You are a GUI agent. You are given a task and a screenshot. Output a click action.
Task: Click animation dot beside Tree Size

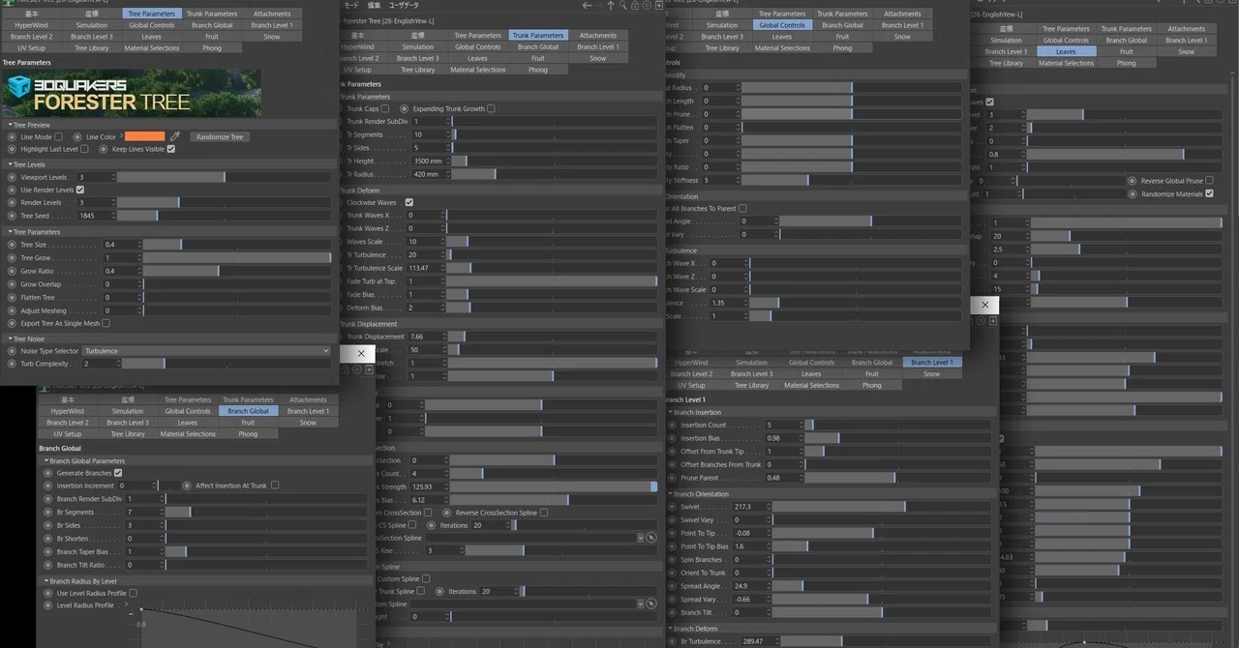[x=12, y=245]
